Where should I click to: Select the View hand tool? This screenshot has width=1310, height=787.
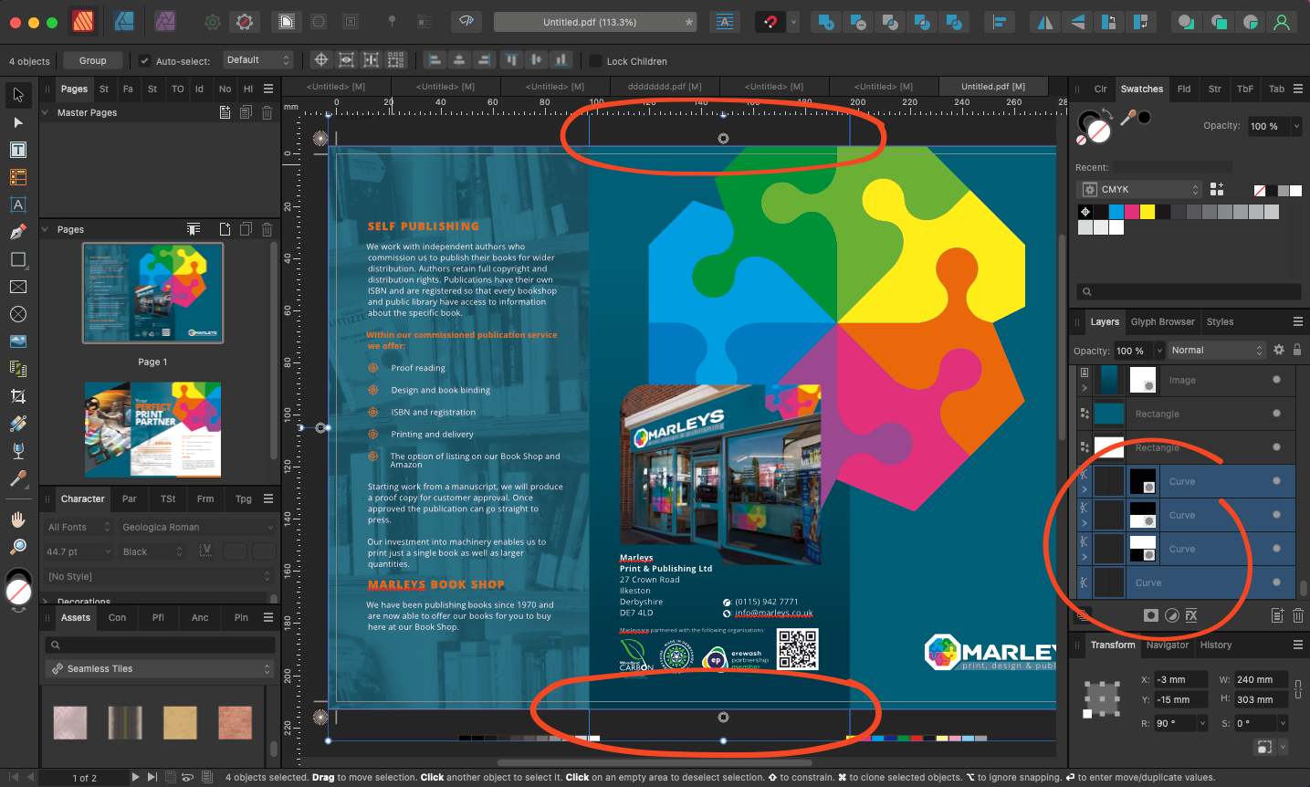click(18, 519)
